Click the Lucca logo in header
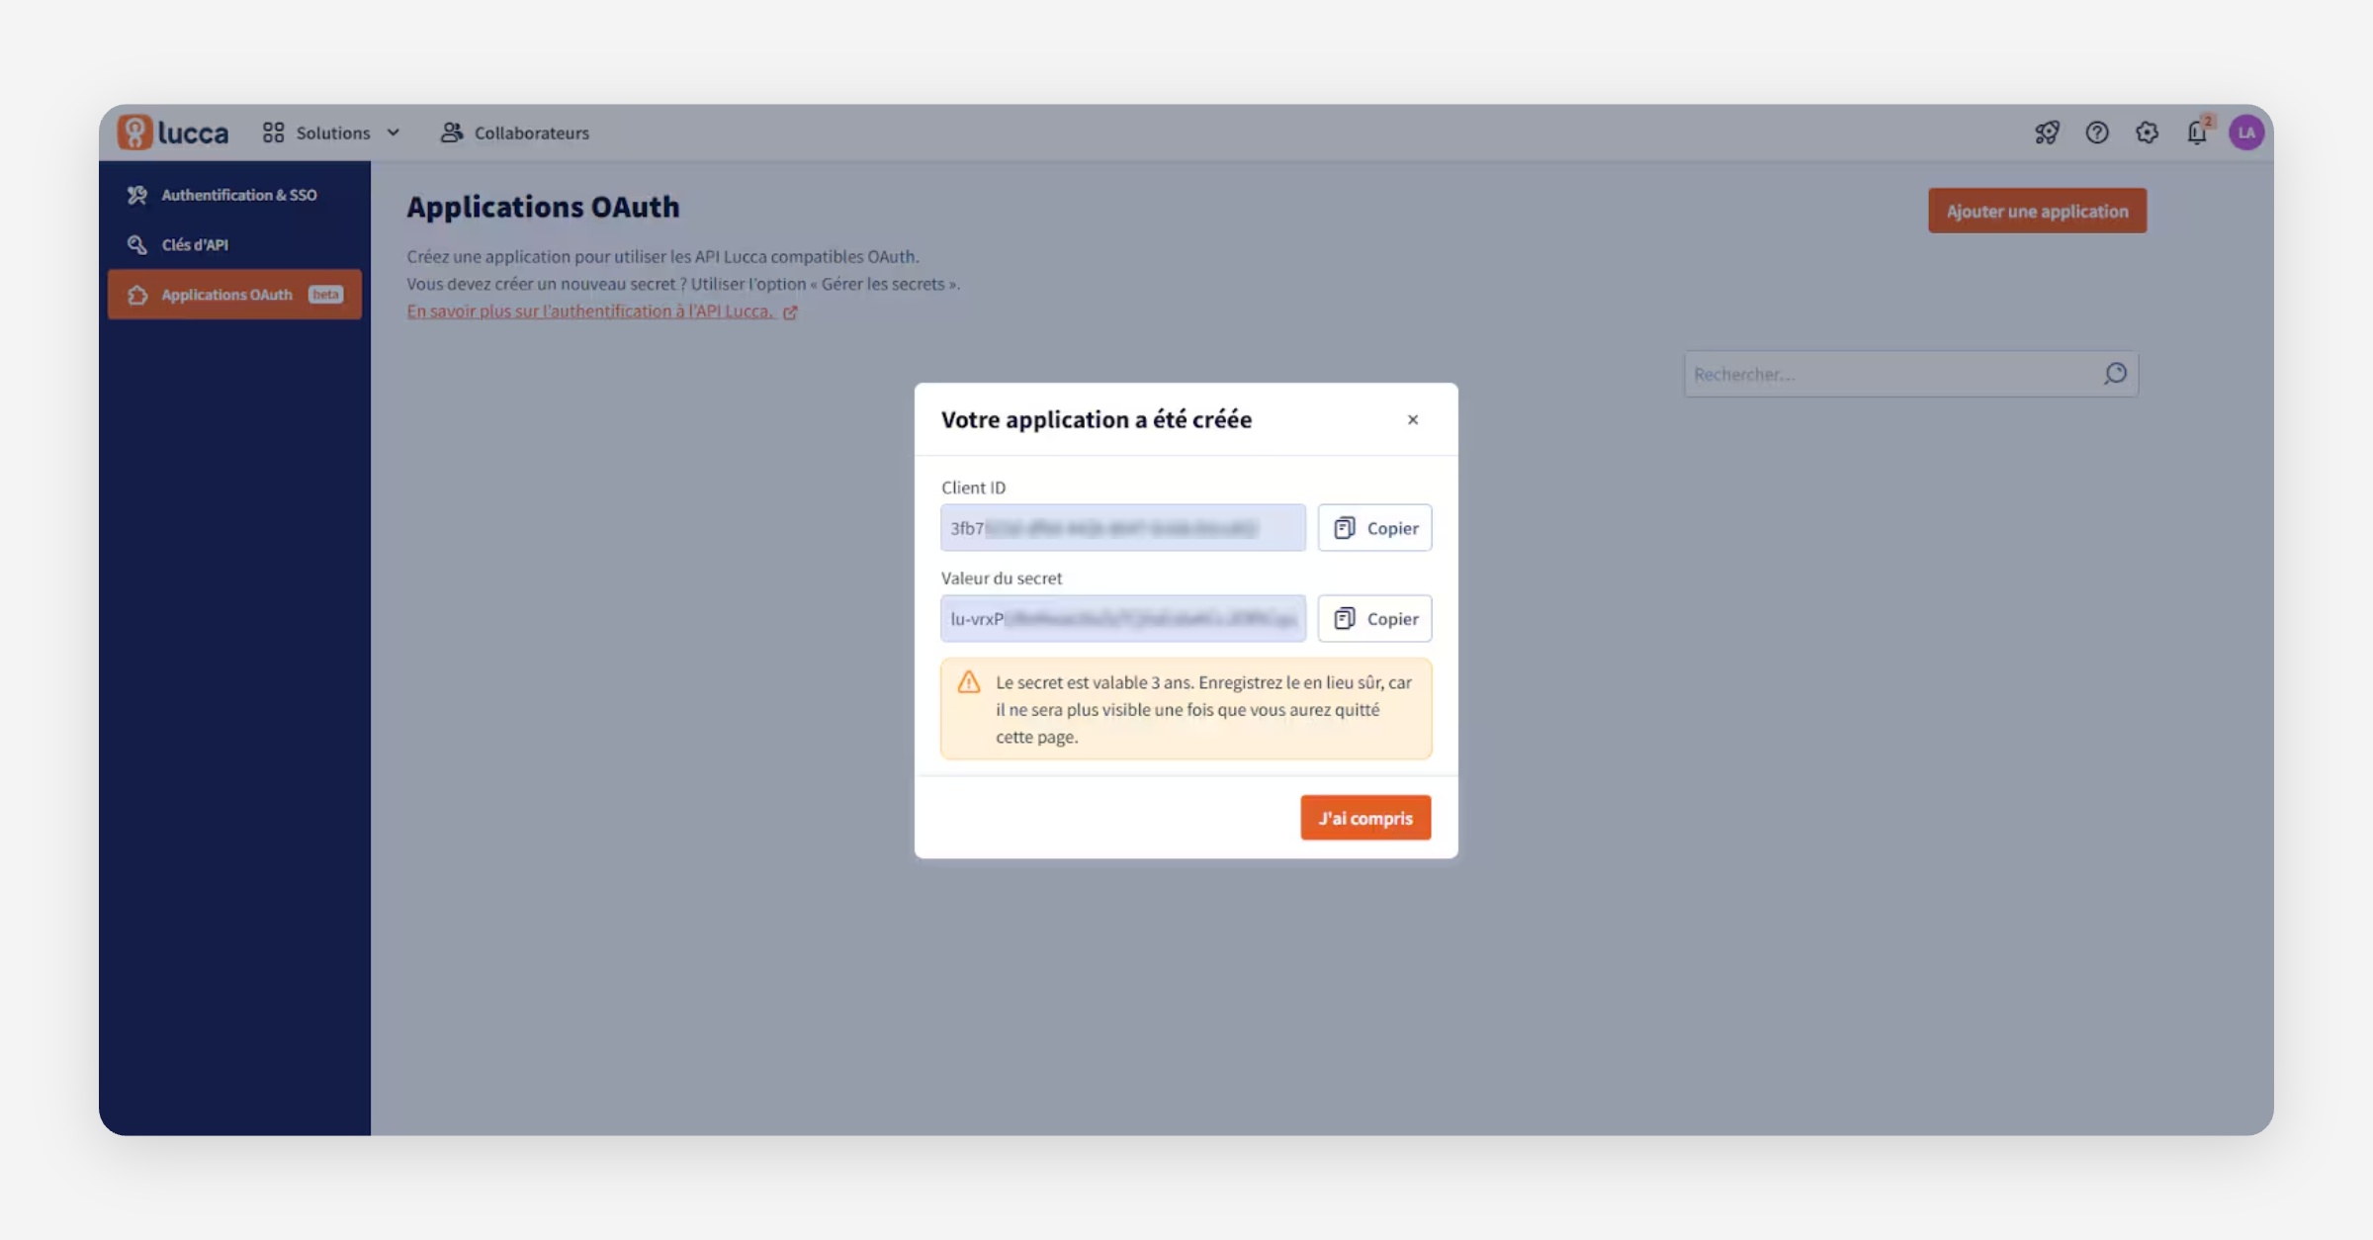This screenshot has width=2373, height=1240. (x=173, y=133)
